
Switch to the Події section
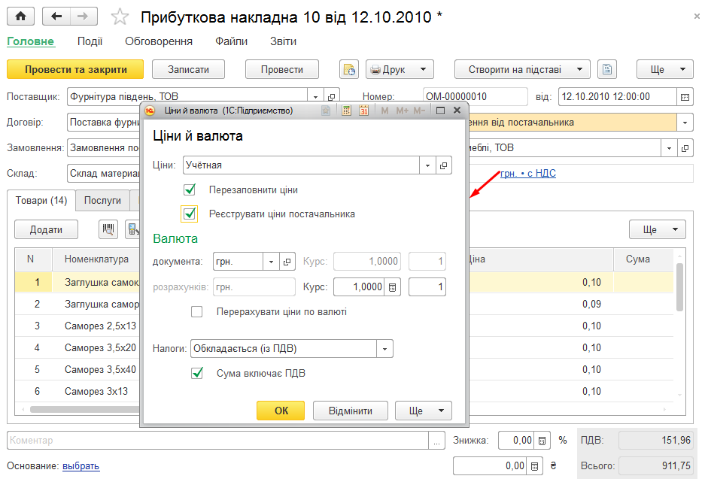[90, 41]
